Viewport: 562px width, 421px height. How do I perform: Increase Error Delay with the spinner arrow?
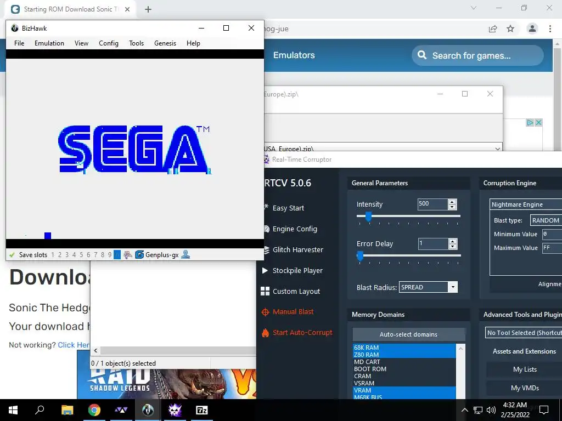(x=452, y=242)
